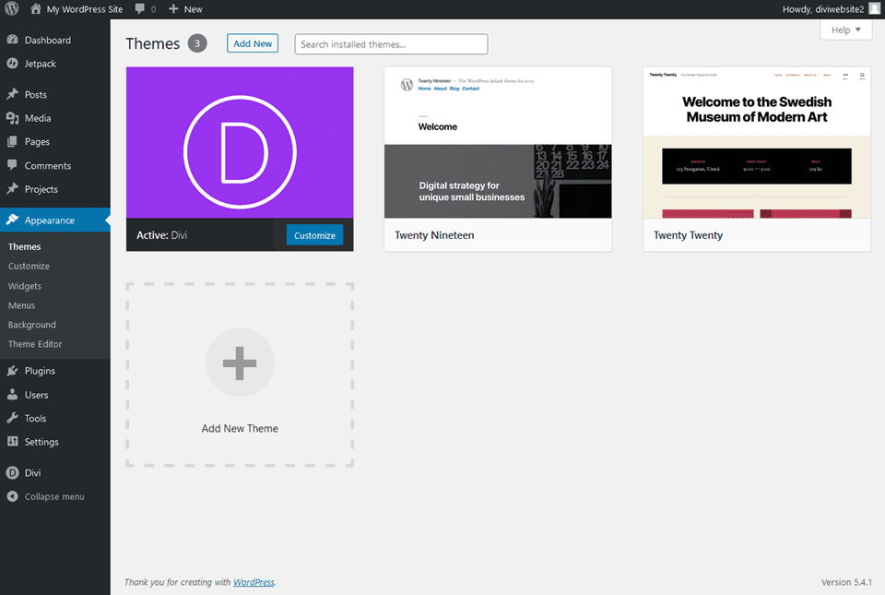Click the search installed themes field
Viewport: 885px width, 595px height.
[390, 43]
